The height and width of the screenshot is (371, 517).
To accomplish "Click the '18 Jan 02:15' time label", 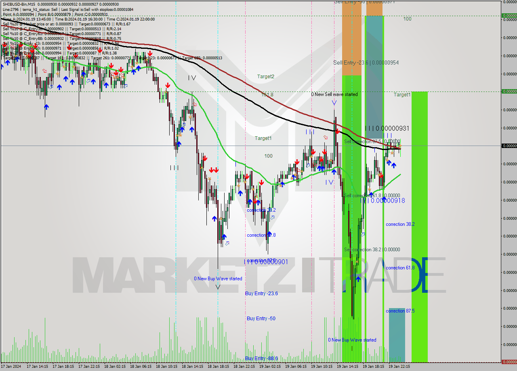I will tap(115, 367).
